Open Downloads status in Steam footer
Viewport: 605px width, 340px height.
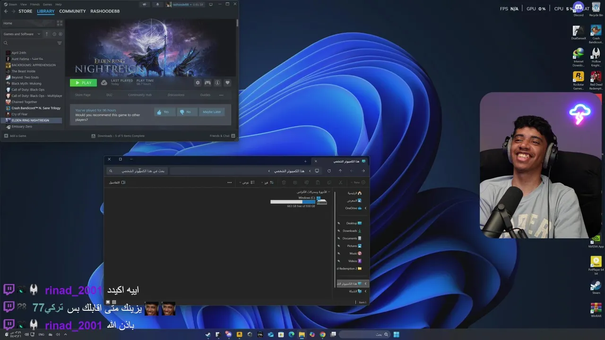tap(118, 136)
